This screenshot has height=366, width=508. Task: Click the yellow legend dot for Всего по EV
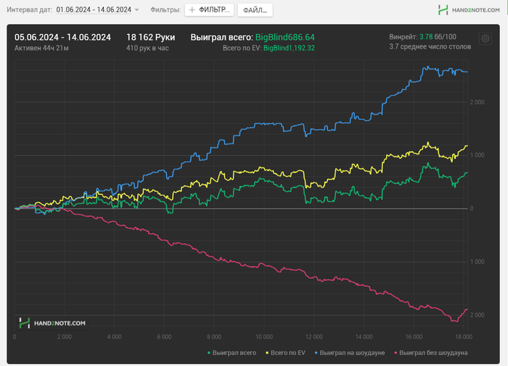(x=267, y=353)
